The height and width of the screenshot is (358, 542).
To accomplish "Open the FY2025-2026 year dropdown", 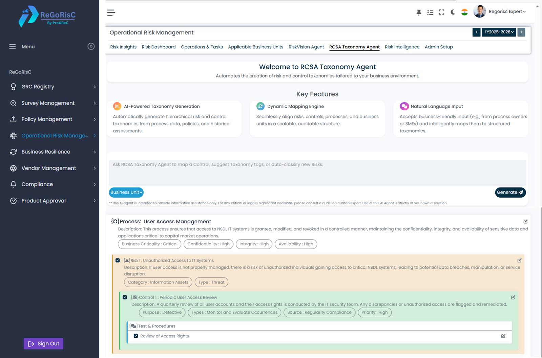I will tap(499, 32).
